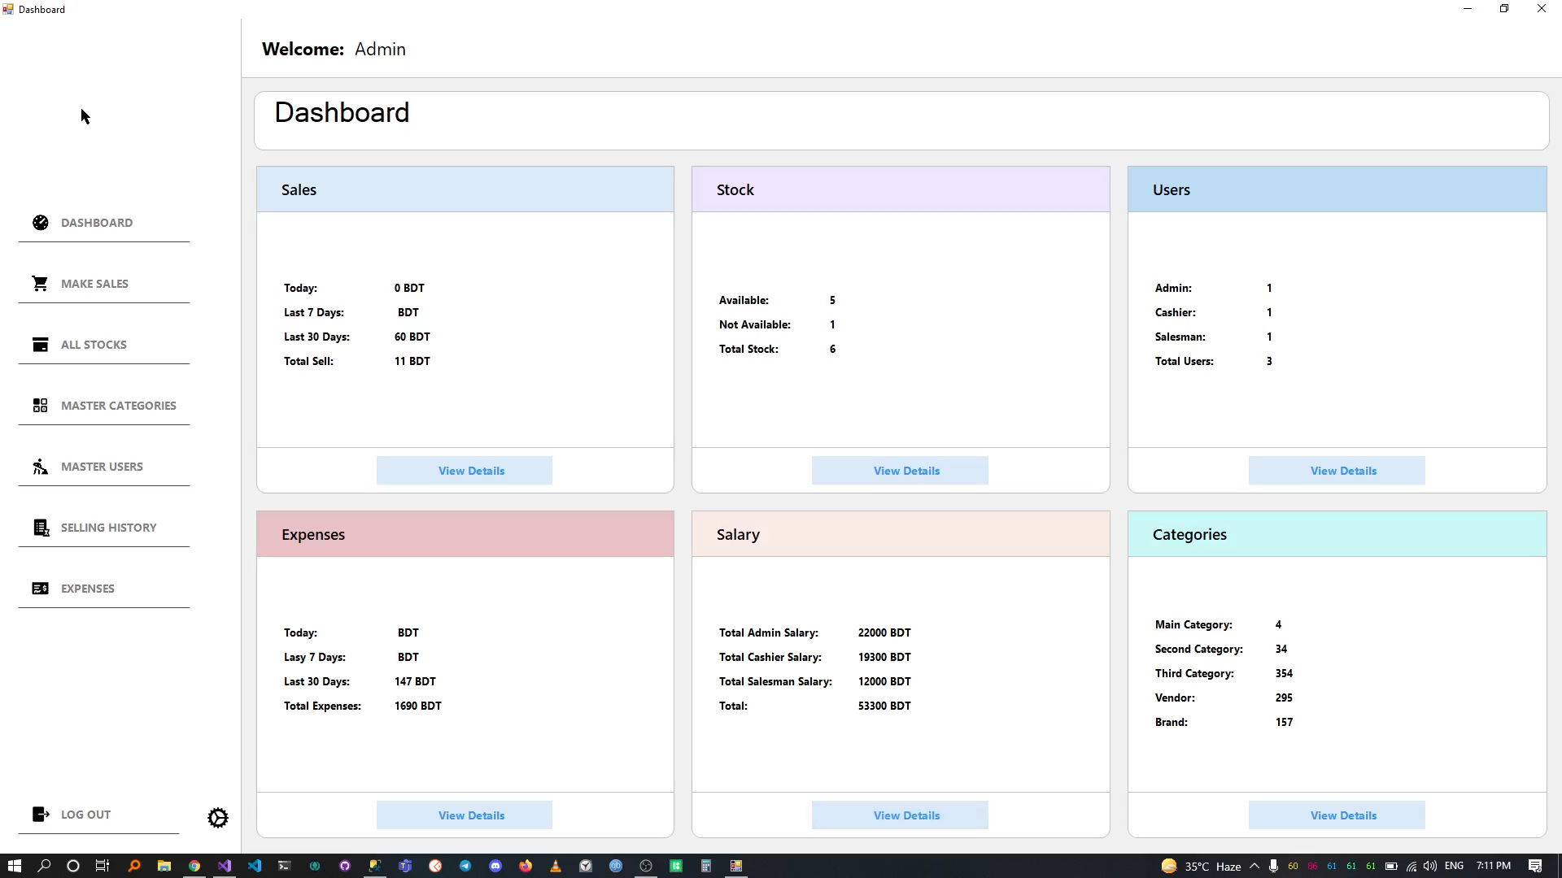The width and height of the screenshot is (1562, 878).
Task: Show hidden system tray icons chevron
Action: point(1254,866)
